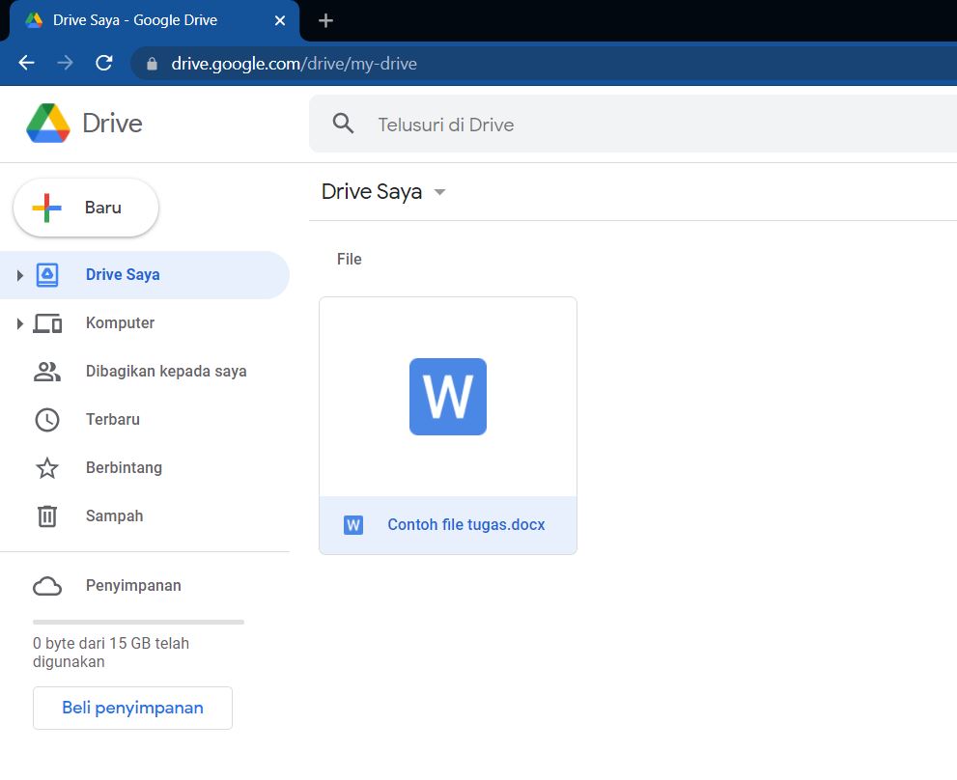Click the search magnifier icon

[343, 124]
